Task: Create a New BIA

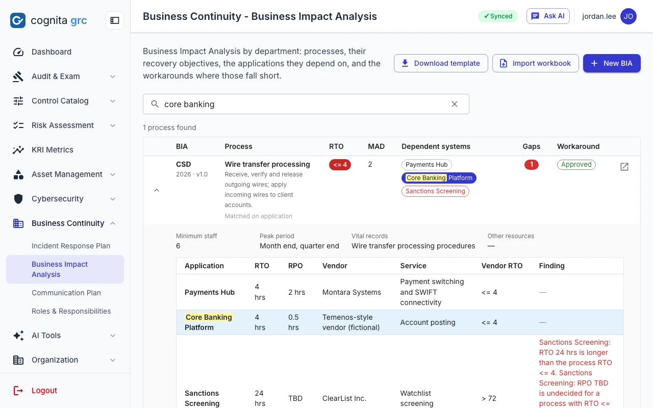Action: 612,63
